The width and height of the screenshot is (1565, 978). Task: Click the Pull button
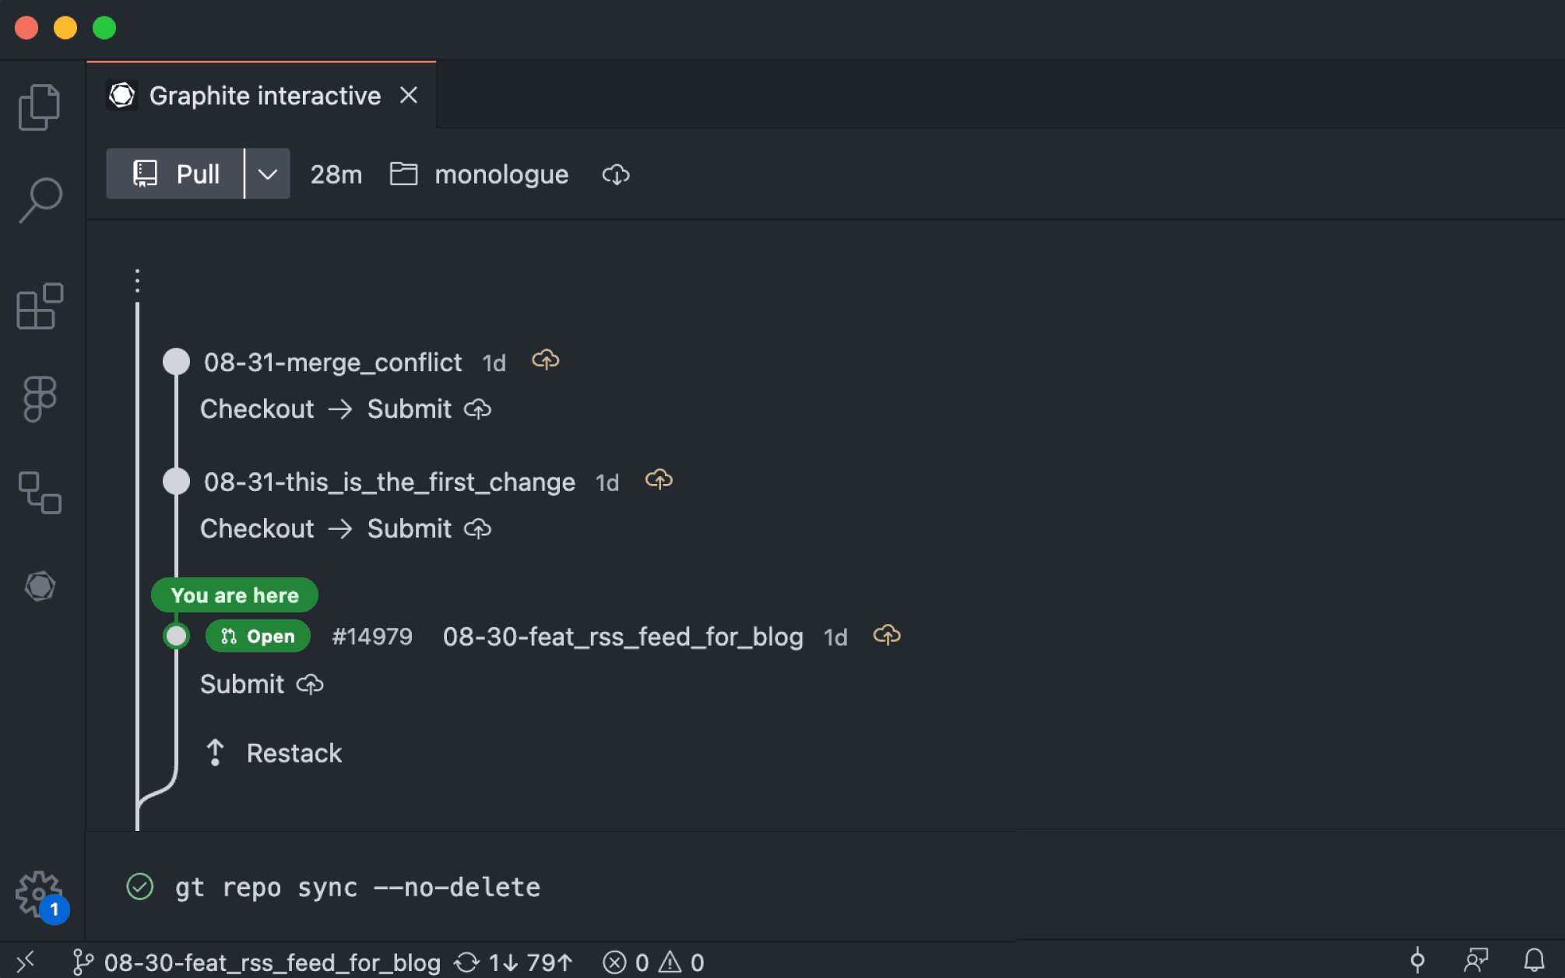[174, 174]
